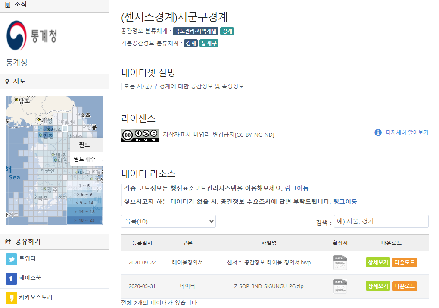
Task: Click the 대전 label on the map
Action: click(x=63, y=160)
